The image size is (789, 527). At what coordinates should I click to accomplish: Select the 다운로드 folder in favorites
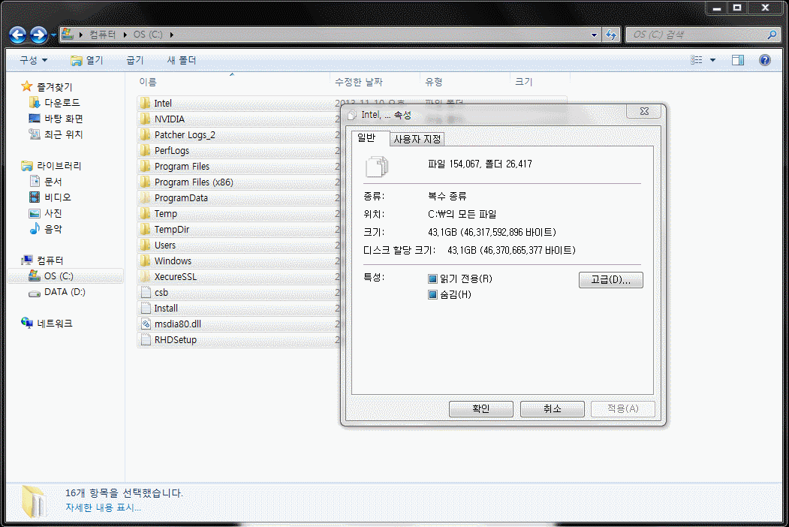coord(62,103)
